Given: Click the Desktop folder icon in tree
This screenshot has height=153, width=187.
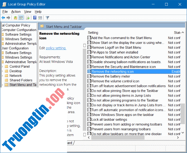Looking at the screenshot, I should coord(6,71).
